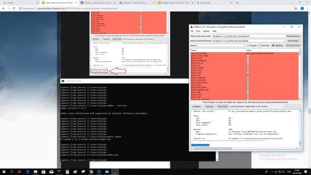The width and height of the screenshot is (311, 175).
Task: Click the browser forward arrow
Action: [9, 9]
